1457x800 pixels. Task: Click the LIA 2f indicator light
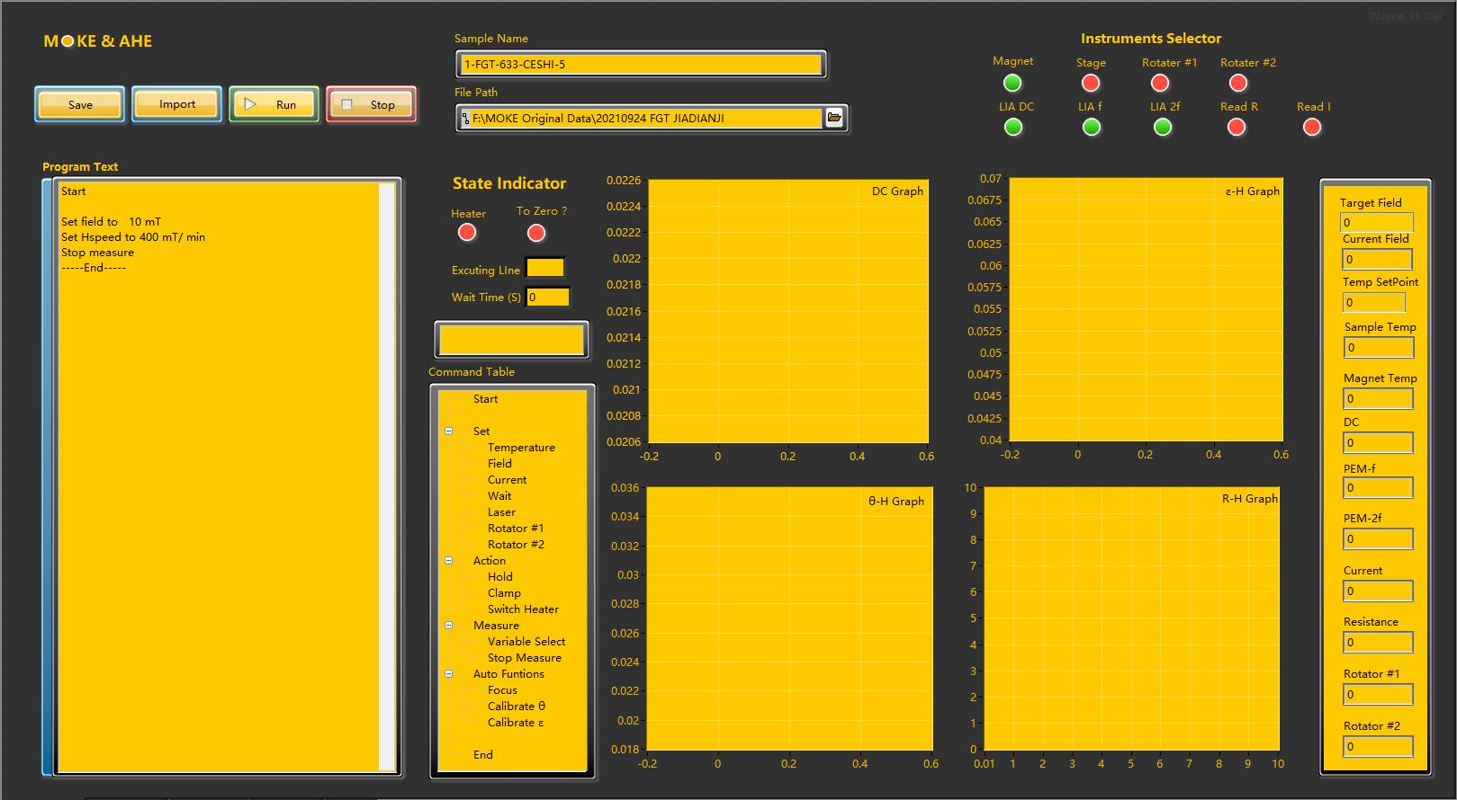click(x=1163, y=128)
